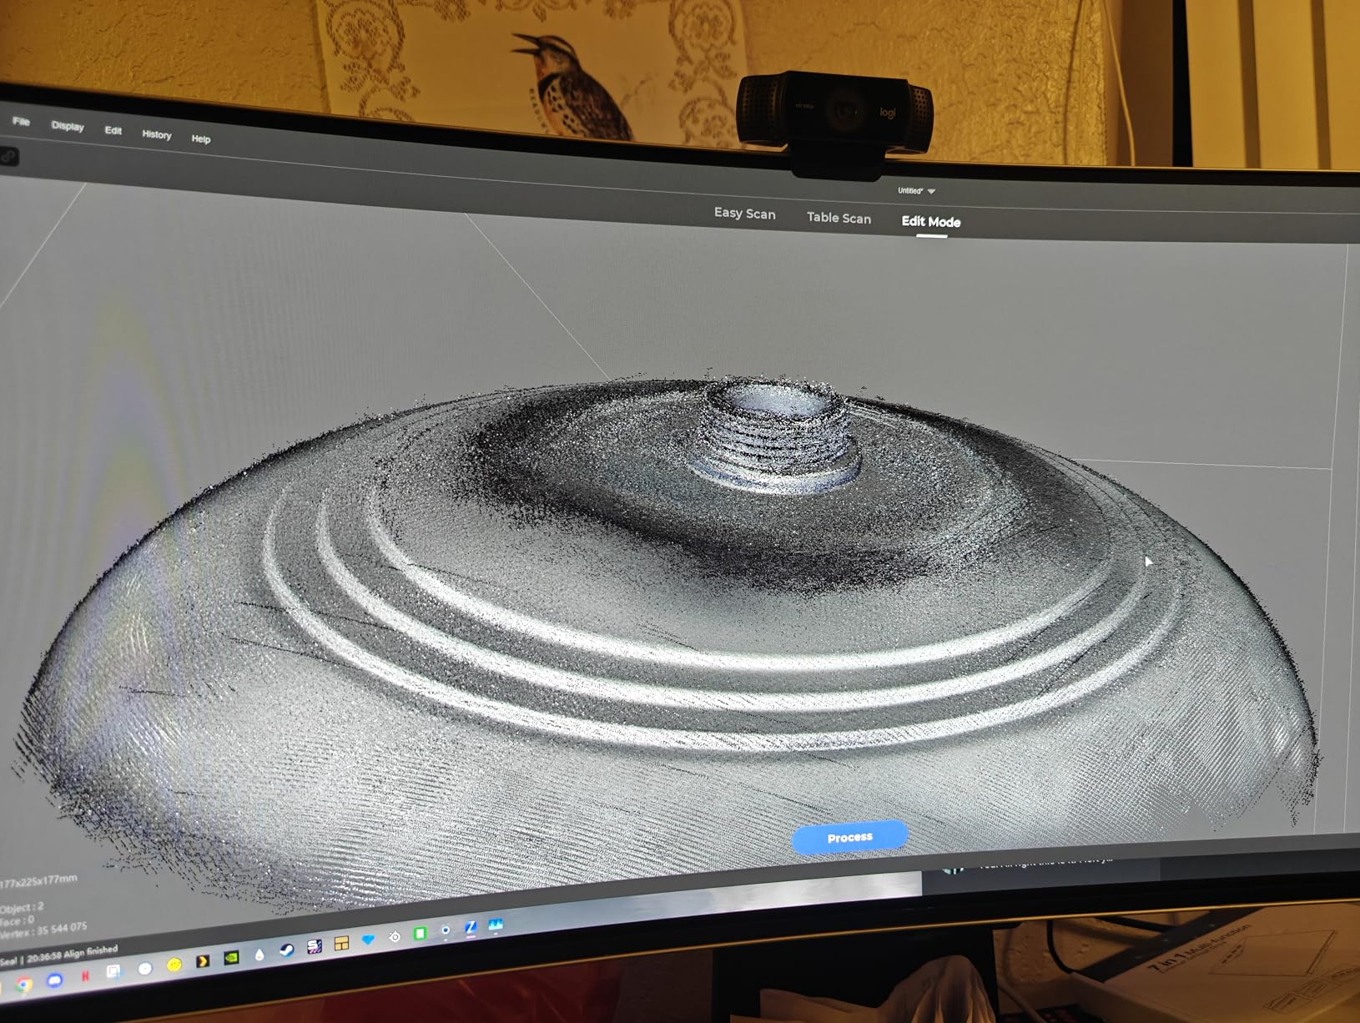Open Plex from the taskbar
The image size is (1360, 1023).
[x=203, y=961]
